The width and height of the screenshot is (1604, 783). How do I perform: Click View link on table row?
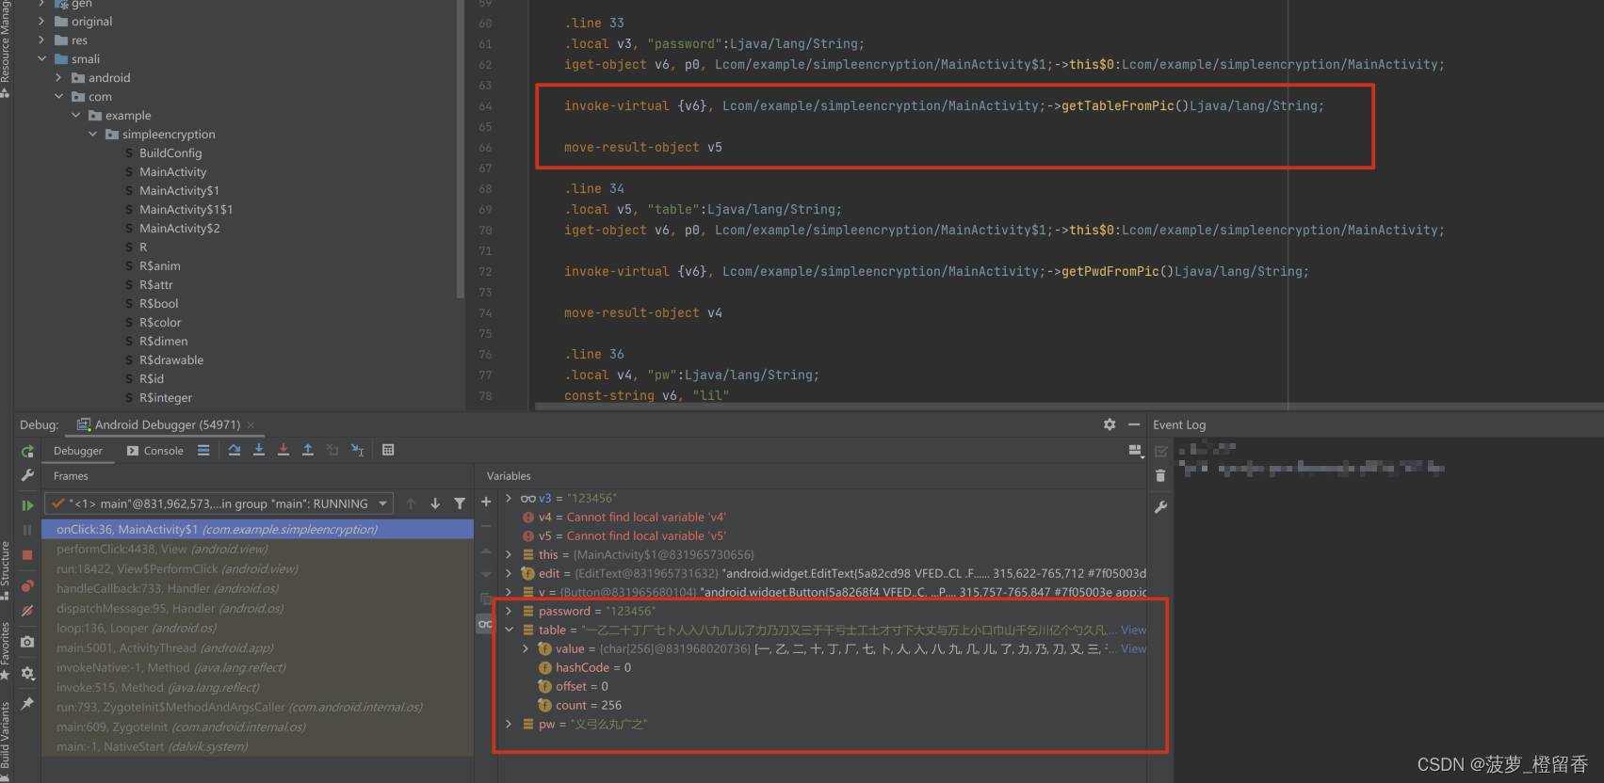point(1133,630)
